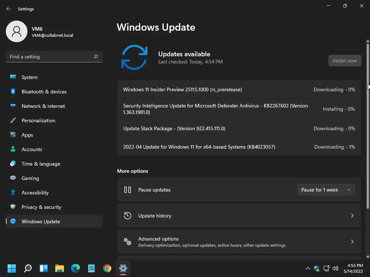Open File Explorer from taskbar
This screenshot has height=277, width=370.
coord(60,268)
